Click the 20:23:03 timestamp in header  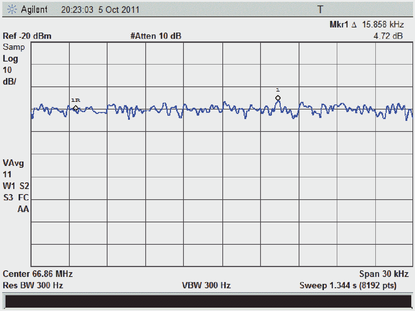(77, 10)
